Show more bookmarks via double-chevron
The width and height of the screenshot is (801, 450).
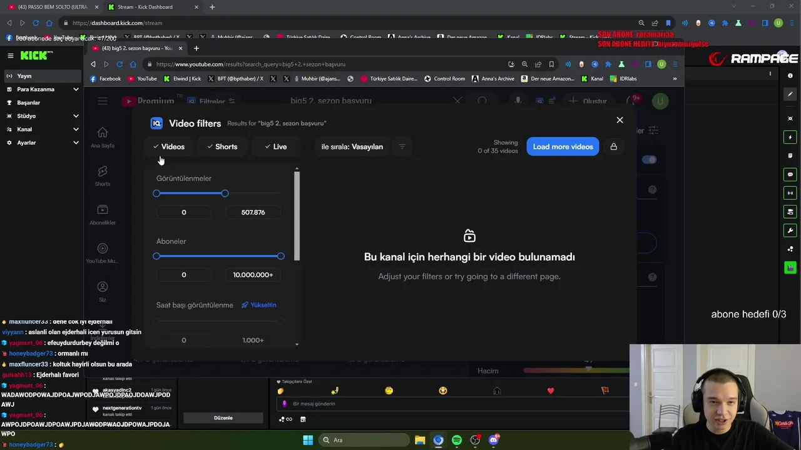(675, 79)
